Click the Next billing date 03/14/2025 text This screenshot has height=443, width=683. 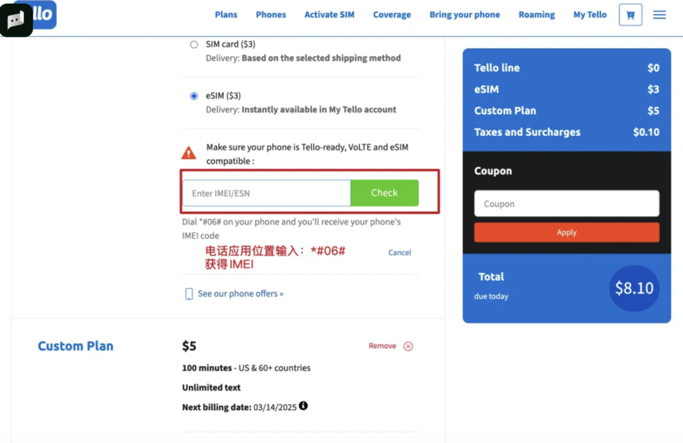239,408
